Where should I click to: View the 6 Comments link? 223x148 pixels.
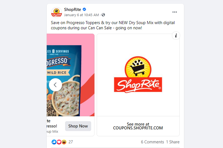[152, 142]
